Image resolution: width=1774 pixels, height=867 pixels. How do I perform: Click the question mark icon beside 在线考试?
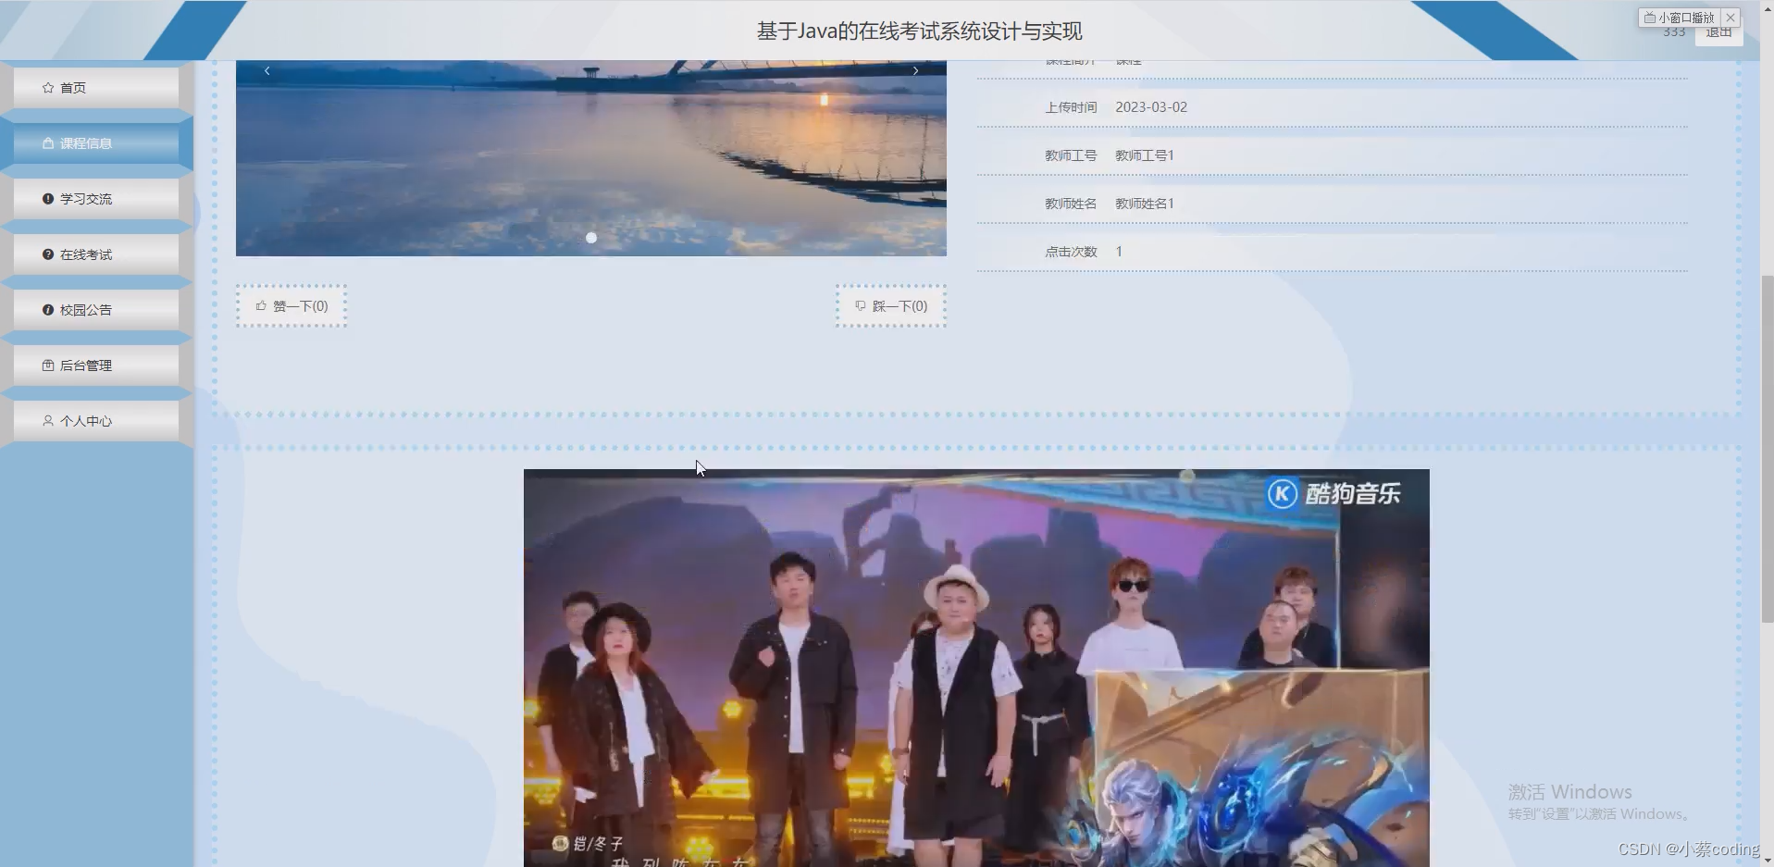coord(48,254)
